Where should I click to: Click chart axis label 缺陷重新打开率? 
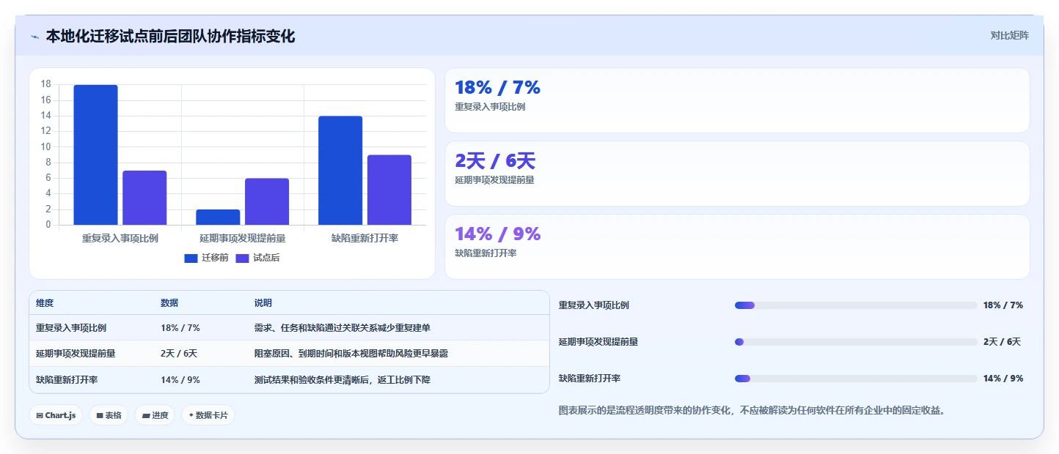[x=365, y=238]
